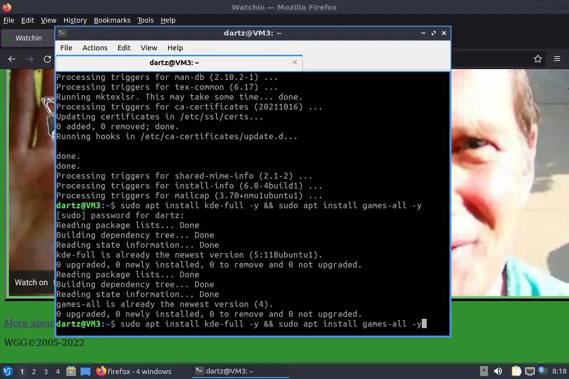
Task: Click the removable media eject tray icon
Action: click(x=484, y=371)
